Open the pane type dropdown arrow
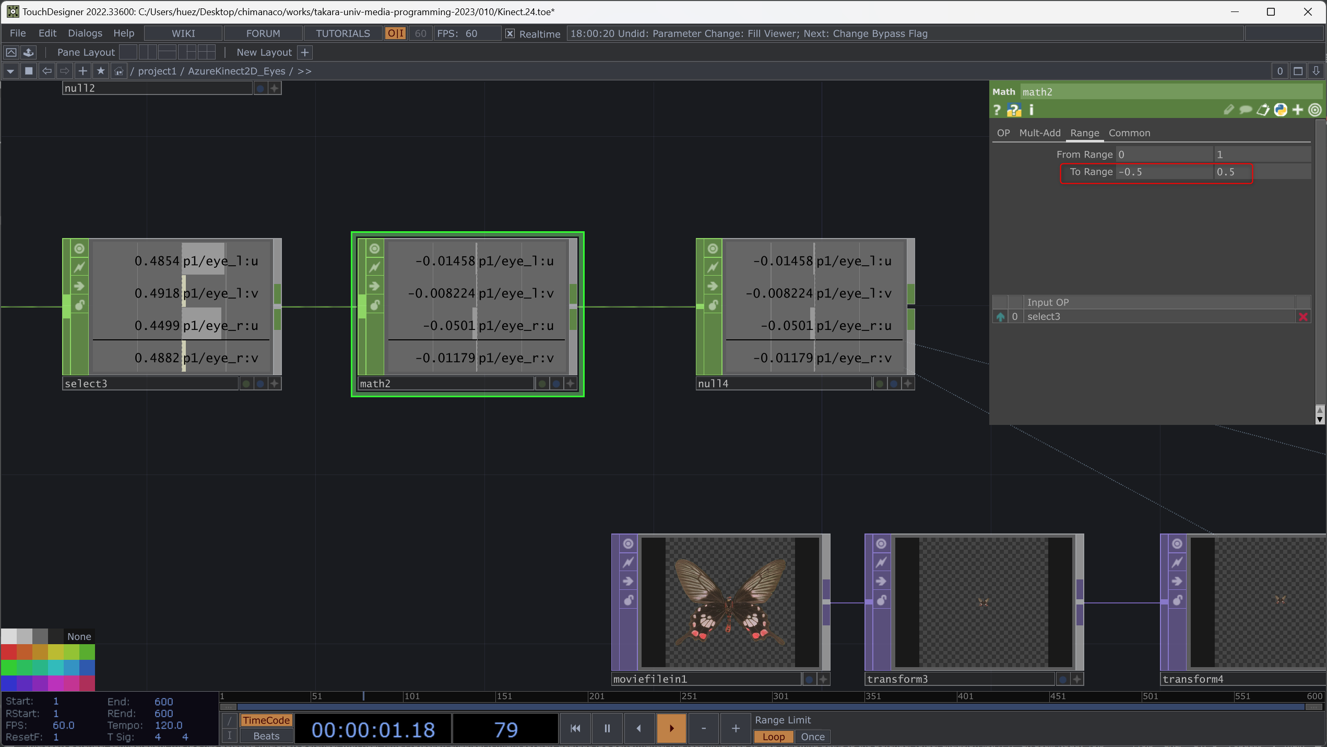The width and height of the screenshot is (1327, 747). [10, 71]
